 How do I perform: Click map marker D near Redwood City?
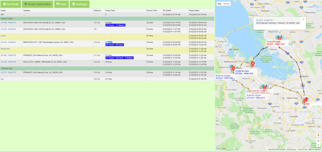coord(233,68)
